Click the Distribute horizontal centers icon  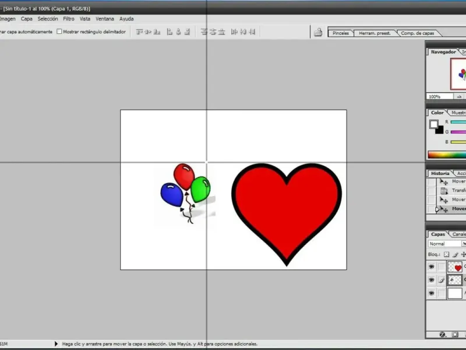coord(243,32)
